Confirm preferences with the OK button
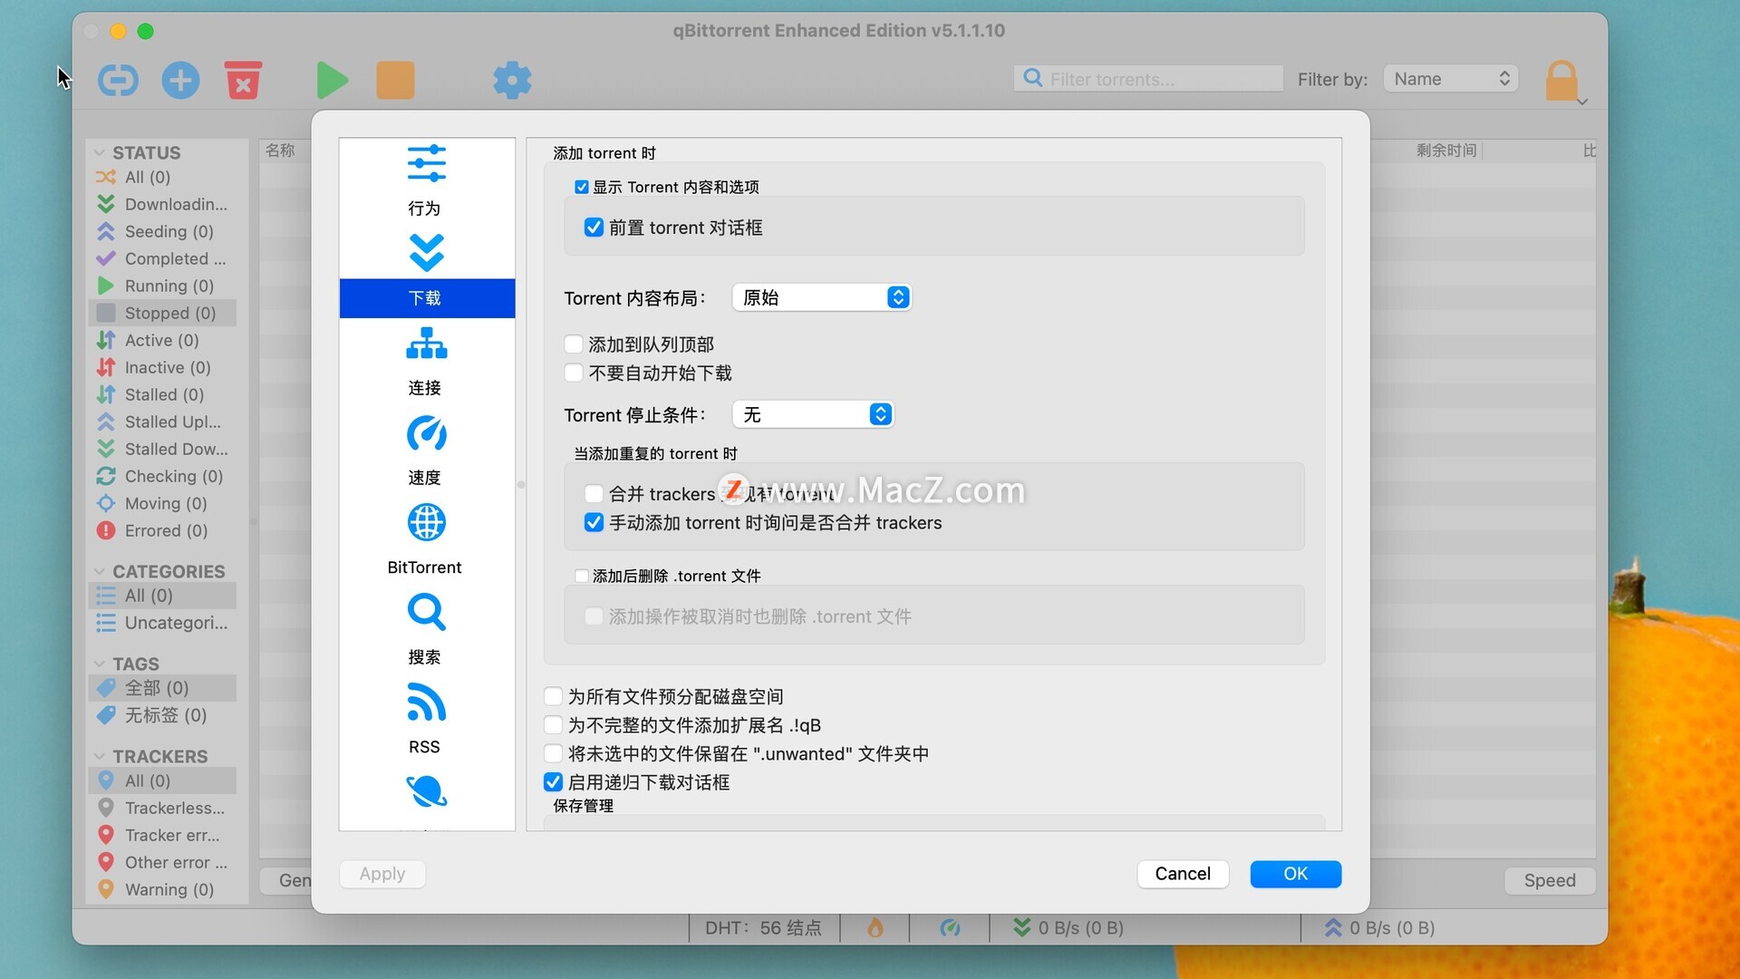This screenshot has width=1740, height=979. click(1296, 874)
